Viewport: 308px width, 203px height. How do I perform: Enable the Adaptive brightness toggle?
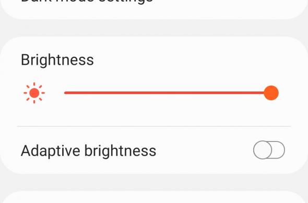click(x=269, y=150)
